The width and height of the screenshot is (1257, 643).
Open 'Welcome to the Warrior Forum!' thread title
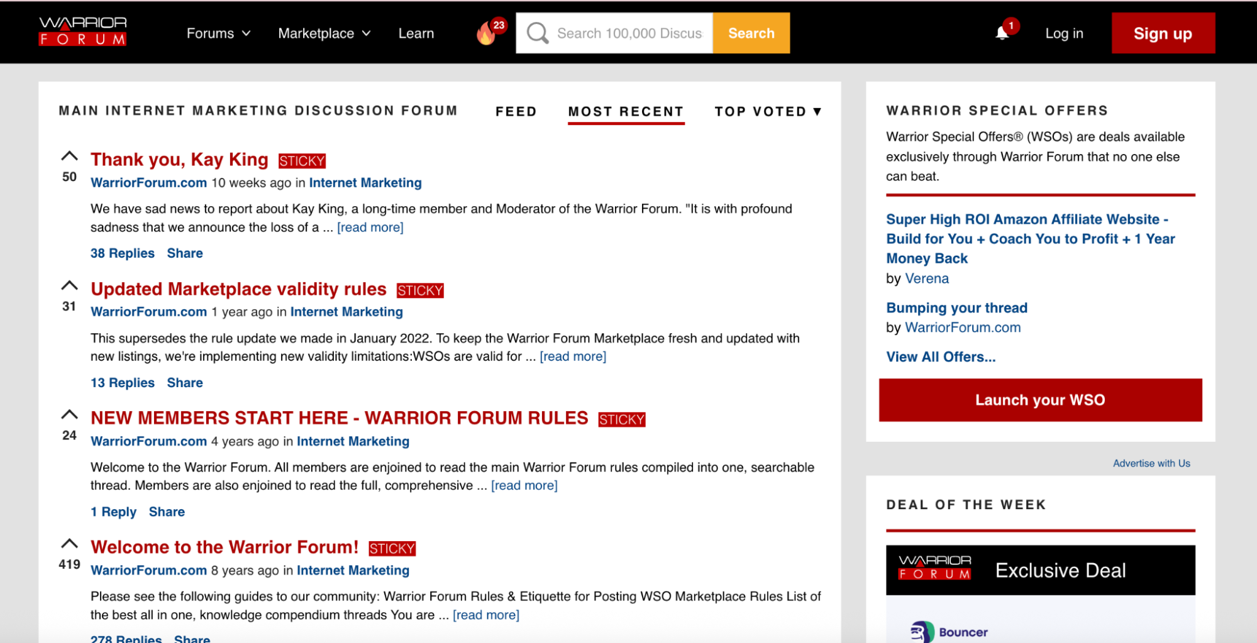tap(224, 547)
